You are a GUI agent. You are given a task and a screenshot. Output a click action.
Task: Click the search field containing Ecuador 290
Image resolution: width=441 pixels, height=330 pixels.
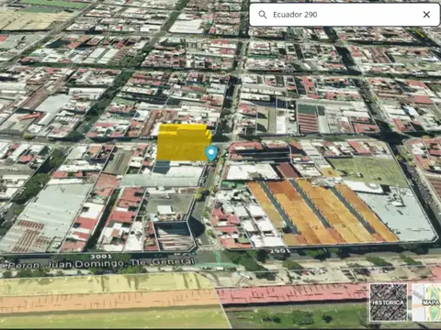345,15
